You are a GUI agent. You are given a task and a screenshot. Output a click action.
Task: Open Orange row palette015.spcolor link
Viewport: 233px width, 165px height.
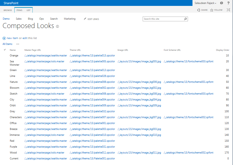click(x=92, y=56)
